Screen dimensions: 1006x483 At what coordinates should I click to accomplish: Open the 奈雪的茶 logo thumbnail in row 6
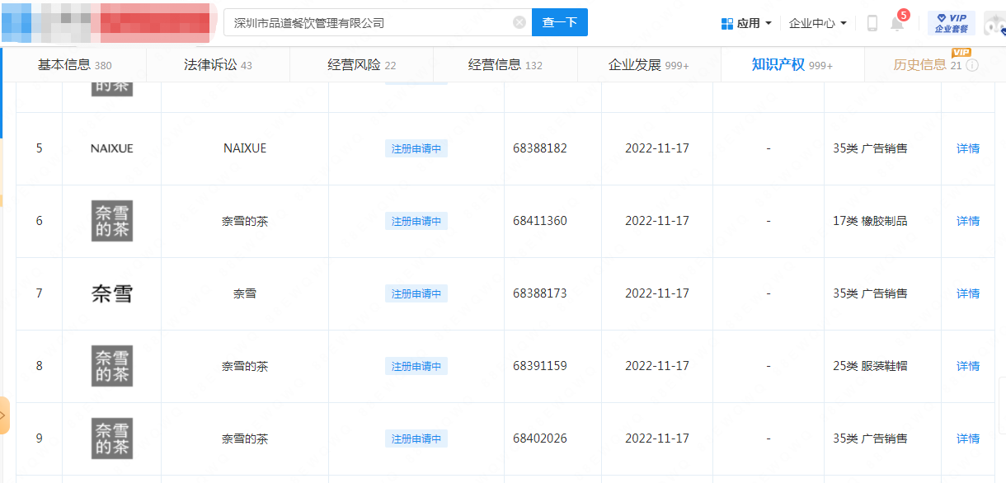click(x=111, y=221)
